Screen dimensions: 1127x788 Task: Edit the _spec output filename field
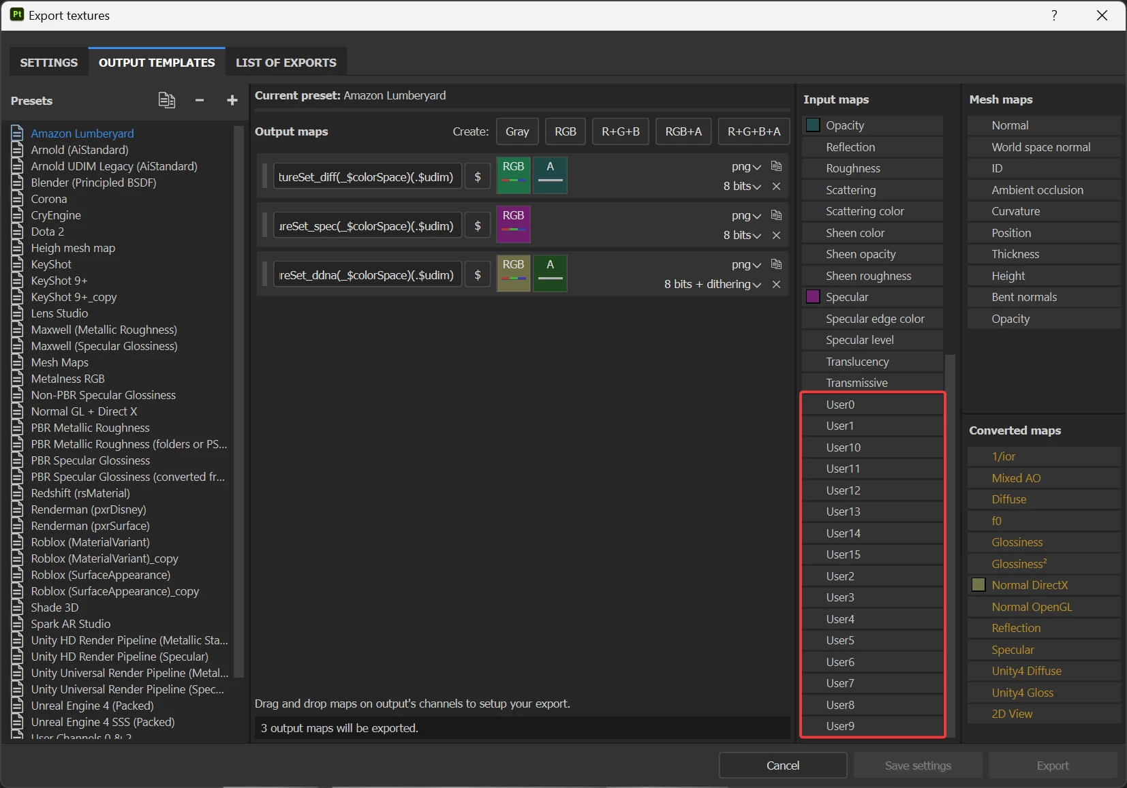coord(367,226)
